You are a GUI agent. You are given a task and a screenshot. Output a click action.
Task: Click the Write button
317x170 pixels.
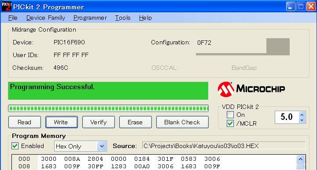pos(62,122)
